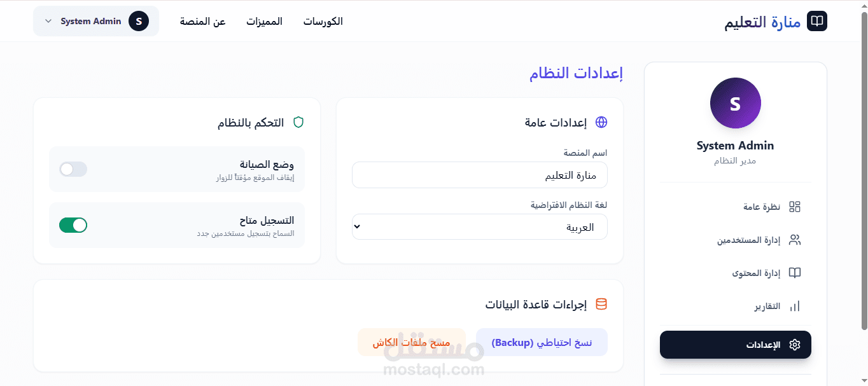The image size is (868, 386).
Task: Click the users icon for إدارة المستخدمين
Action: (794, 240)
